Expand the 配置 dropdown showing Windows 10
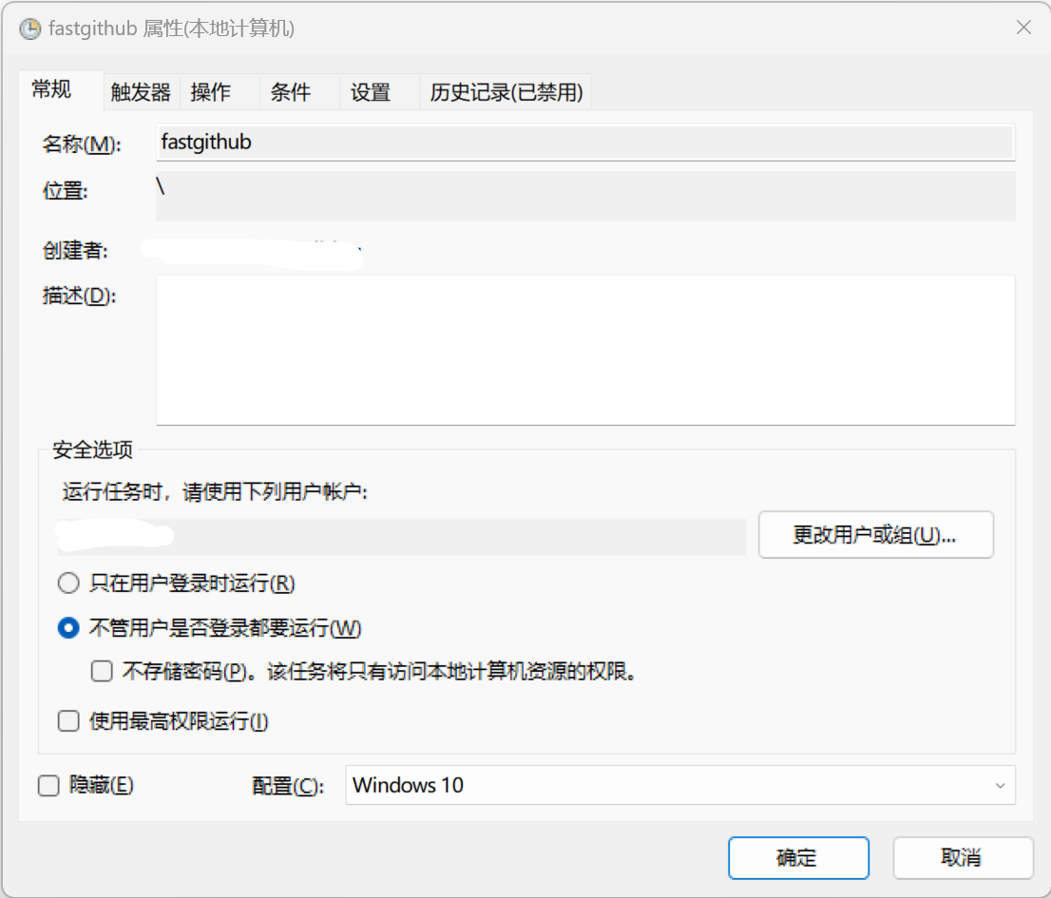 [679, 786]
